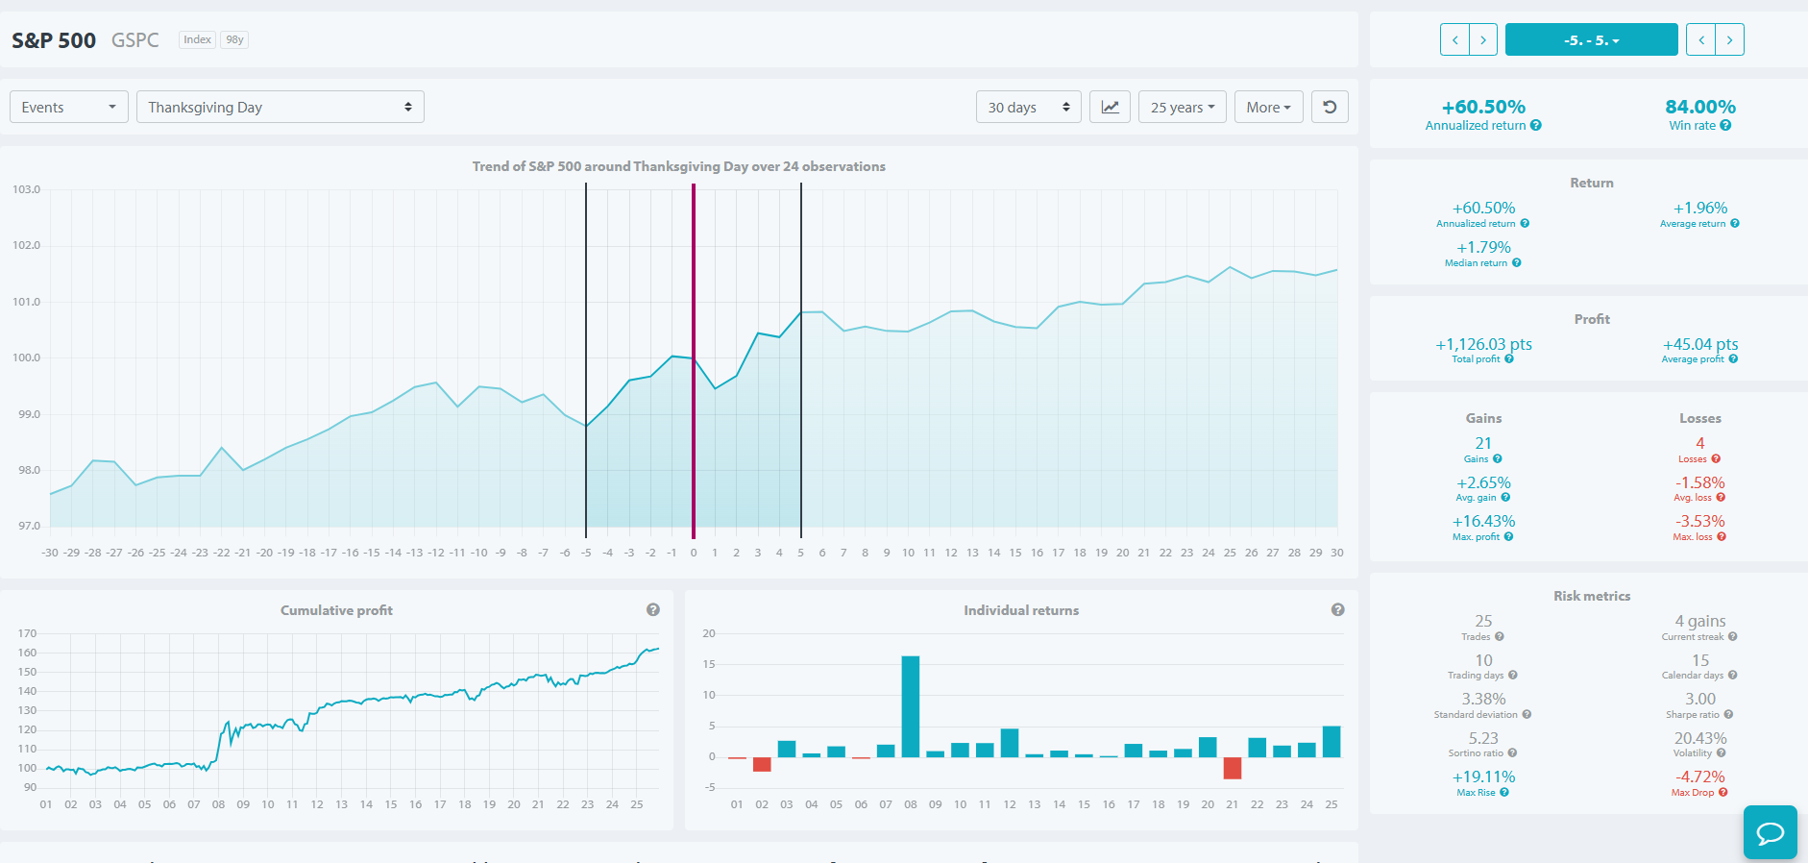Click the red loss bar for year 21

click(x=1233, y=768)
